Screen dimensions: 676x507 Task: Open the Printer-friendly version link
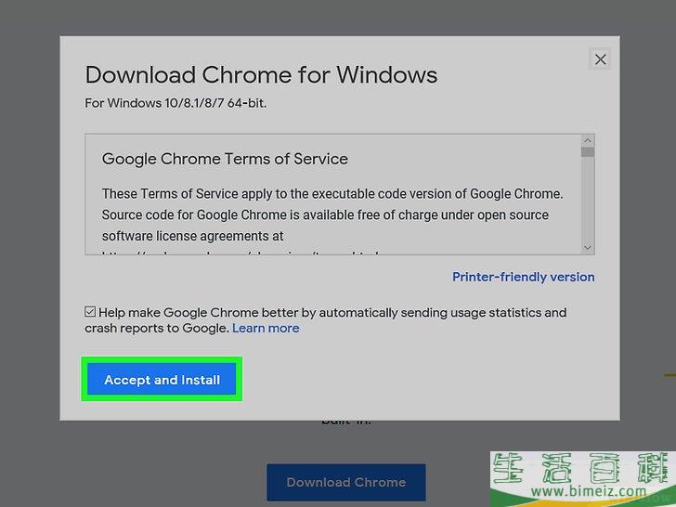[524, 277]
